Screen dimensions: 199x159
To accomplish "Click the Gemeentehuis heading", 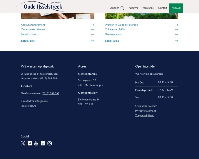I will [87, 74].
